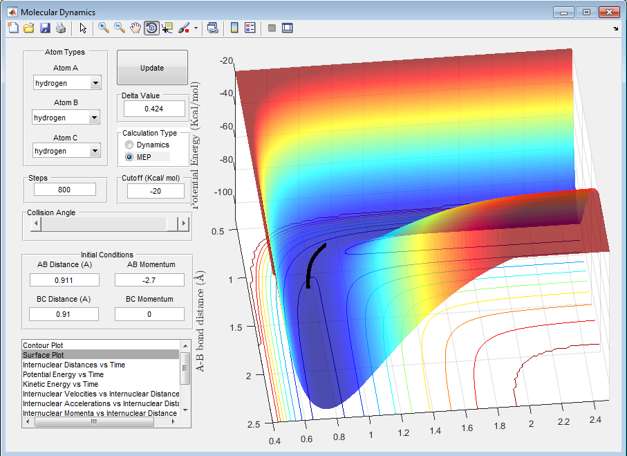This screenshot has width=627, height=456.
Task: Select the Dynamics calculation type
Action: 129,145
